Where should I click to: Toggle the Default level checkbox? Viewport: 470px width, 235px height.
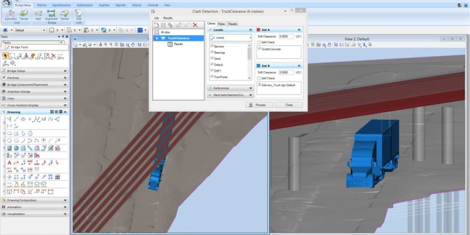coord(212,65)
